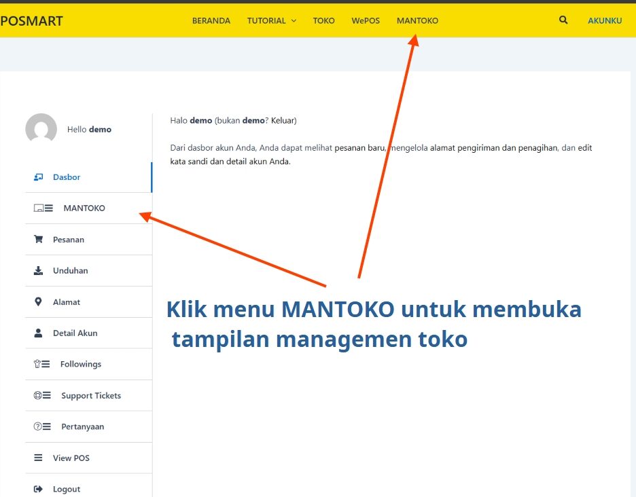Click the Keluar sign-out link
The image size is (636, 497).
(283, 121)
